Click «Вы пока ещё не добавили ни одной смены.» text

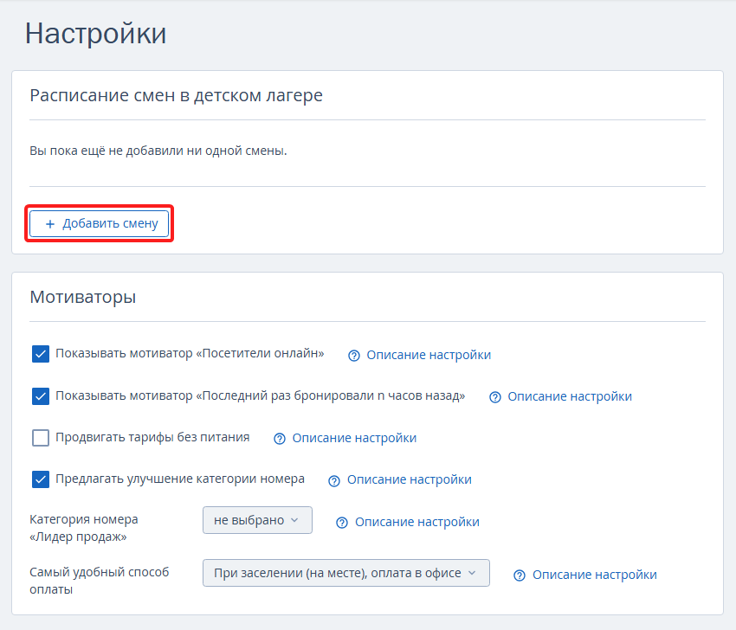pyautogui.click(x=158, y=151)
